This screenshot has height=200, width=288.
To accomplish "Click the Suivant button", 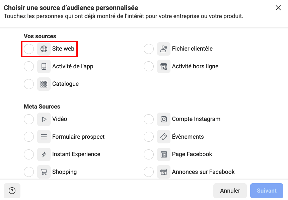I will 267,191.
